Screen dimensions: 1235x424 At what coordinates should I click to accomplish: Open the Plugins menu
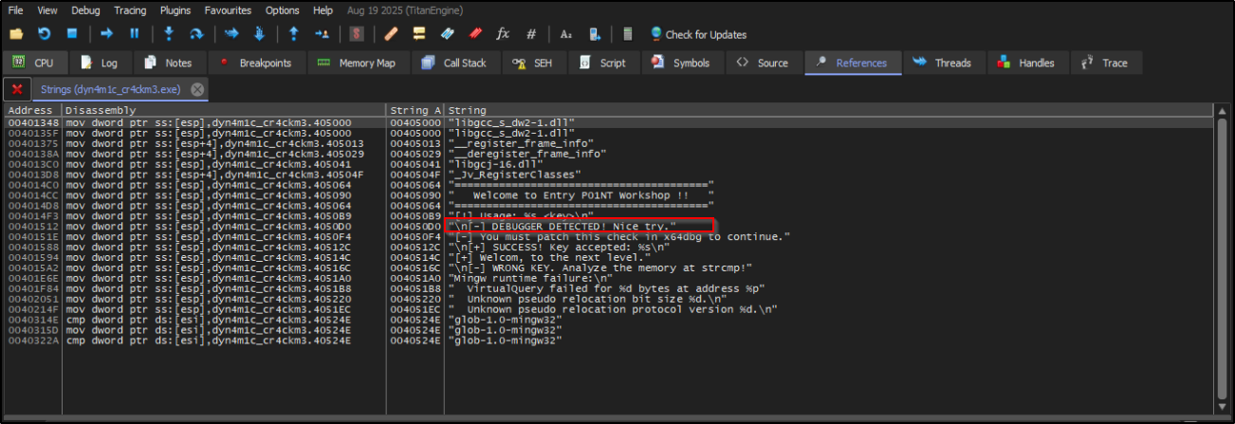(175, 10)
